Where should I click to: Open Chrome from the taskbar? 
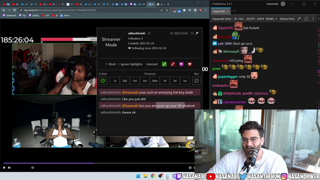click(152, 176)
